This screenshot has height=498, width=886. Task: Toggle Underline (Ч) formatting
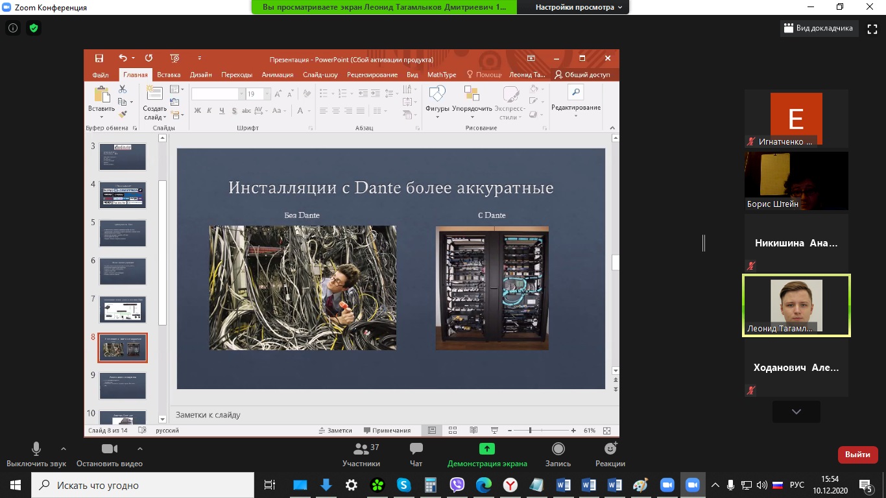pos(222,111)
